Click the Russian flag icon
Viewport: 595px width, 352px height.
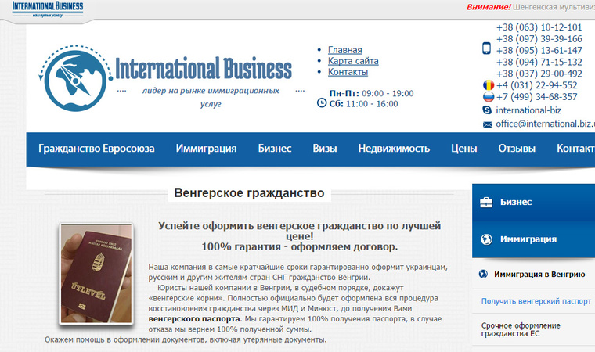click(488, 97)
